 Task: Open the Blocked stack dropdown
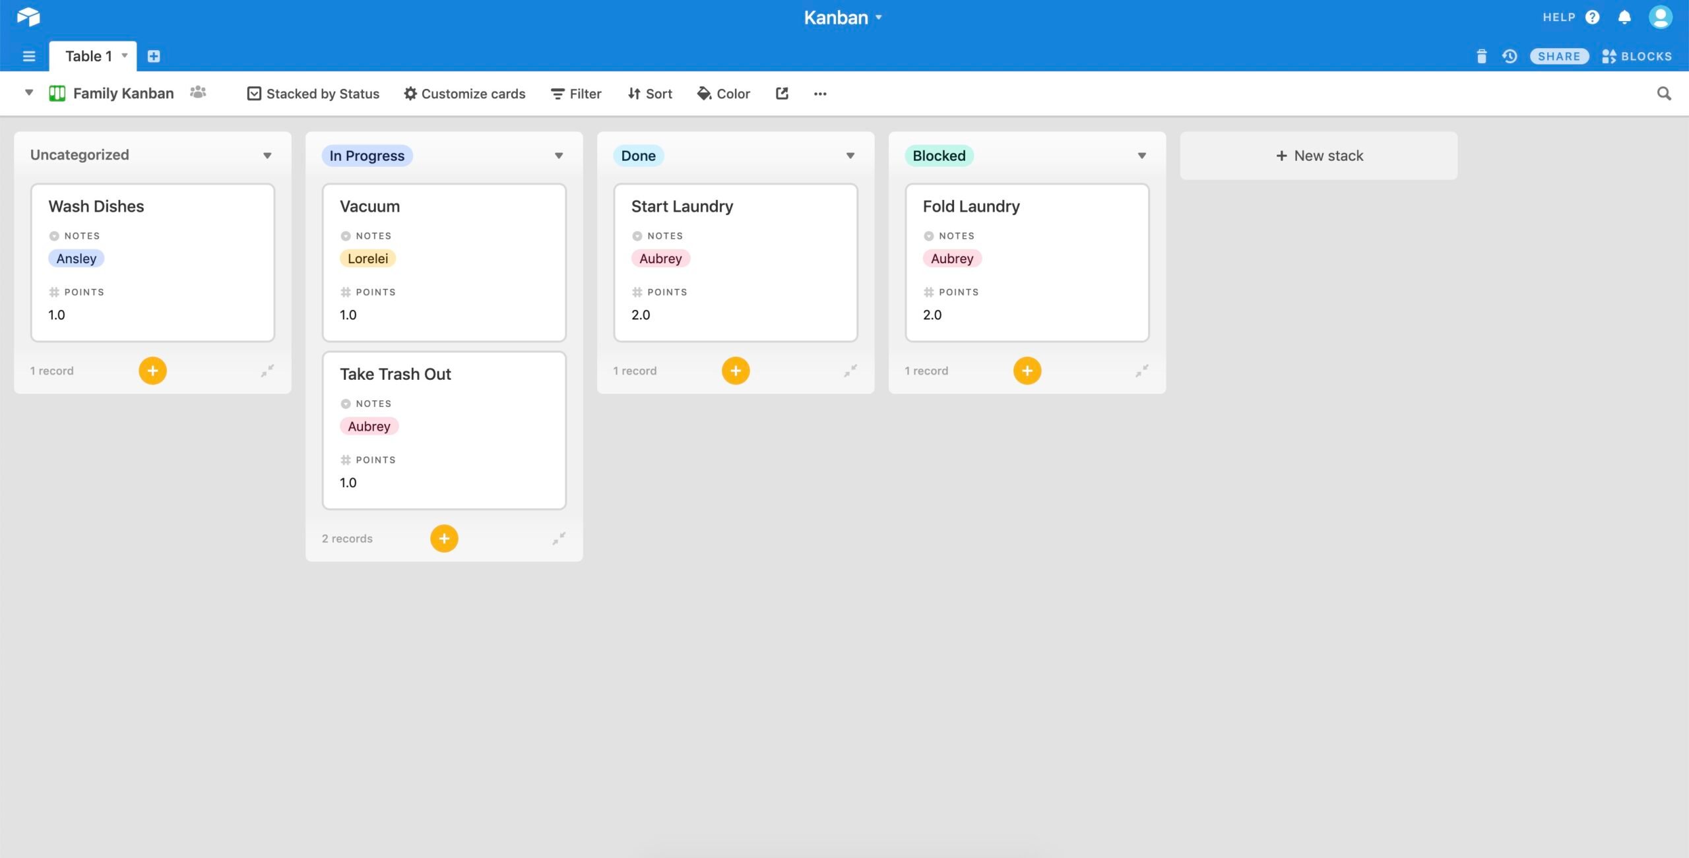click(x=1142, y=155)
